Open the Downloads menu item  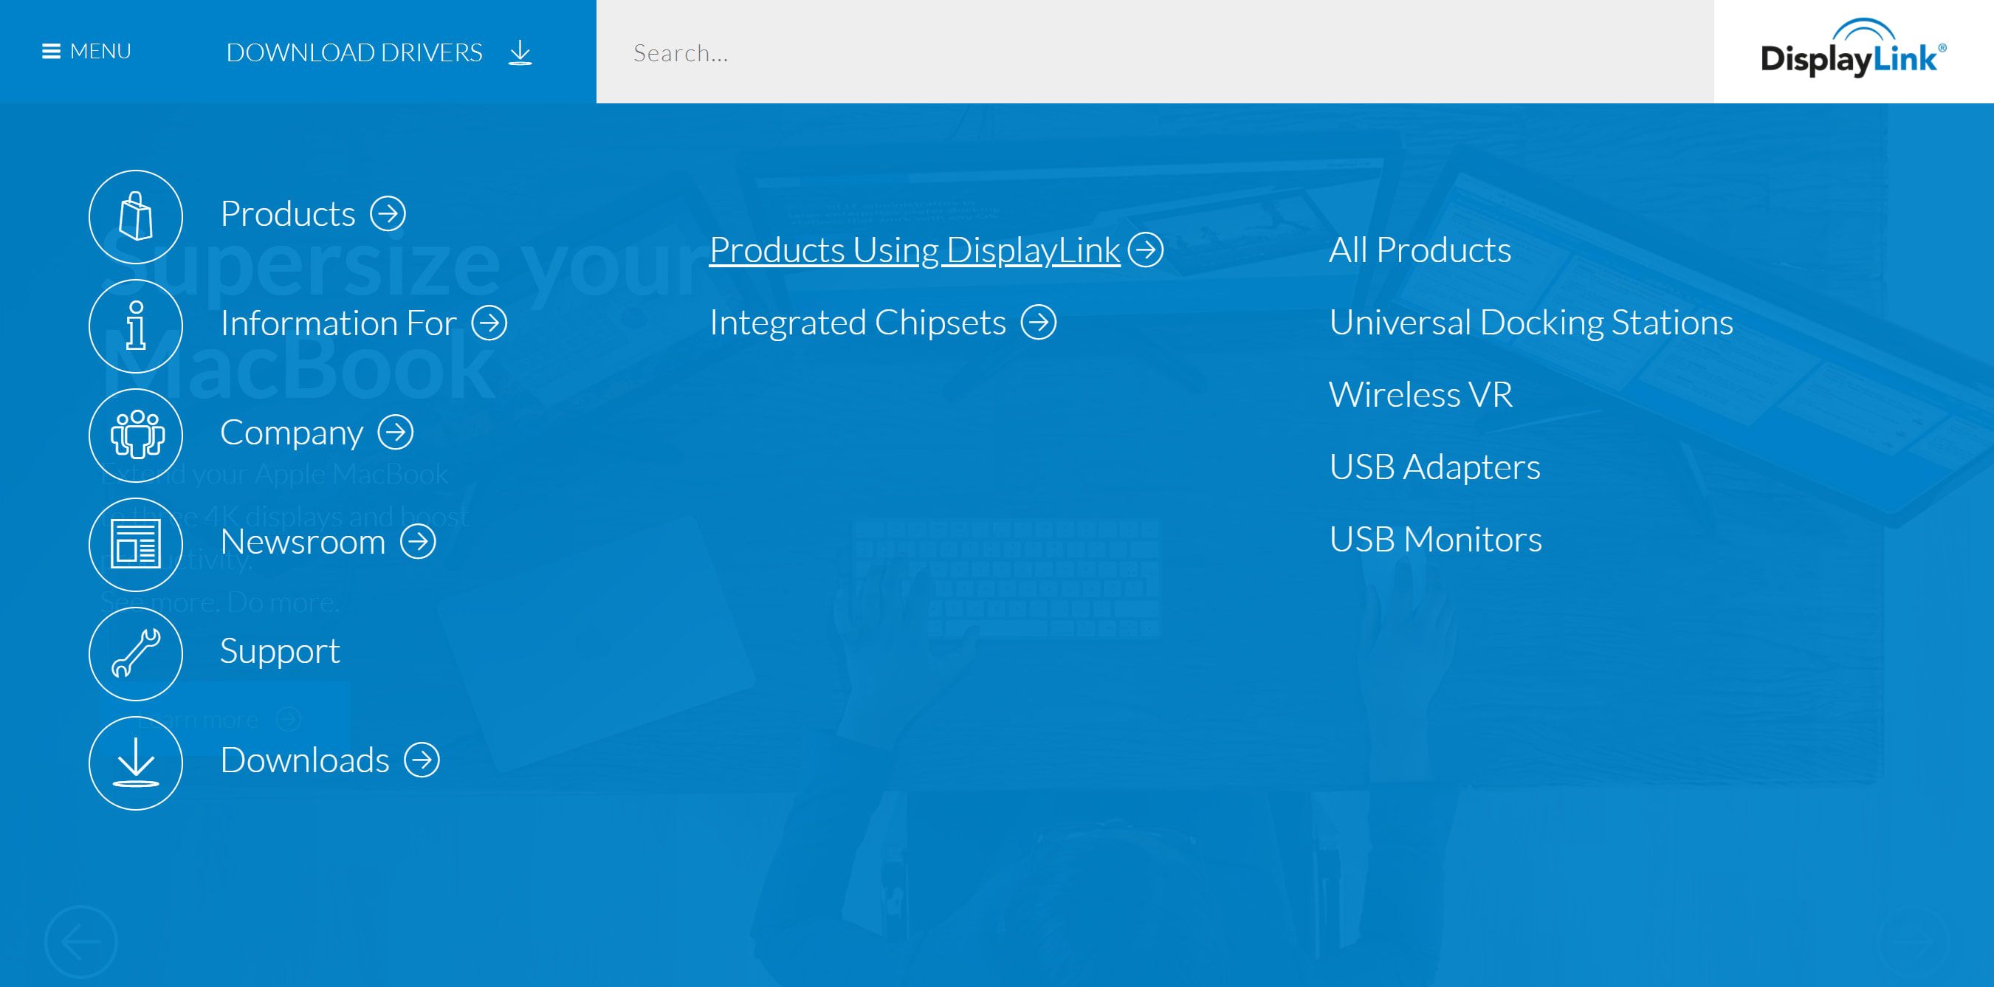click(305, 760)
